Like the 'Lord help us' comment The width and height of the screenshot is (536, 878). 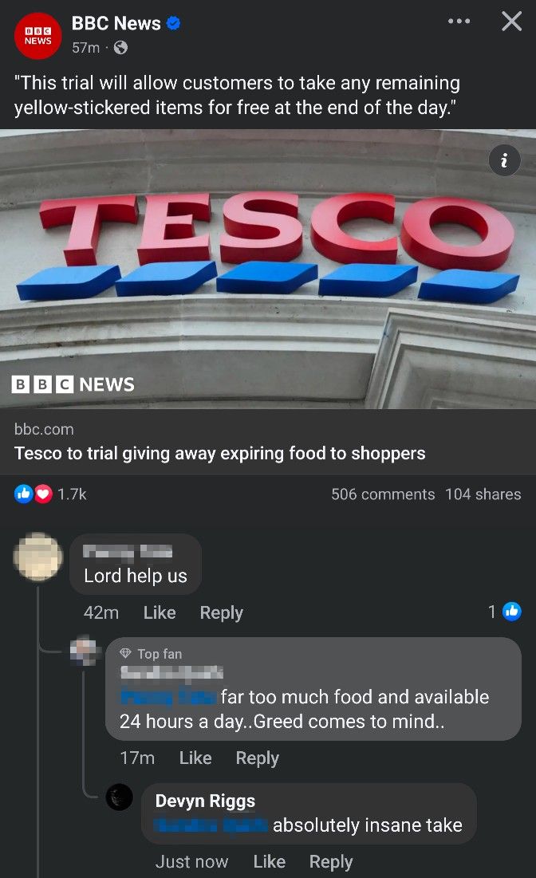(160, 612)
